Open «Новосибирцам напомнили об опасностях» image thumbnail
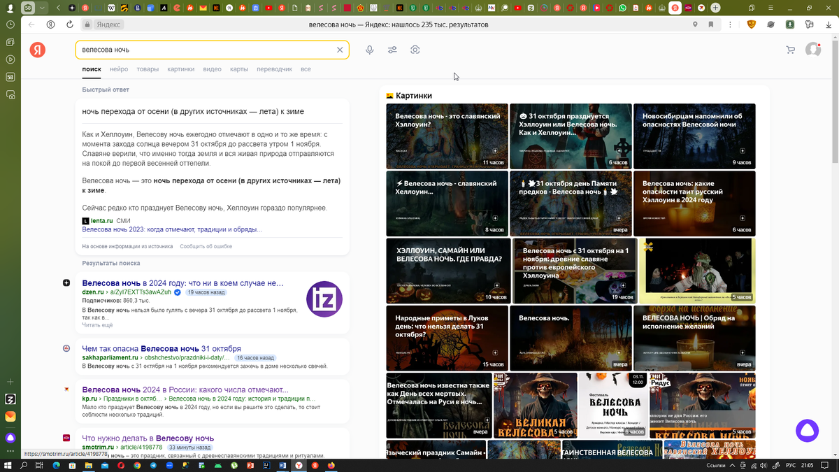 (694, 136)
